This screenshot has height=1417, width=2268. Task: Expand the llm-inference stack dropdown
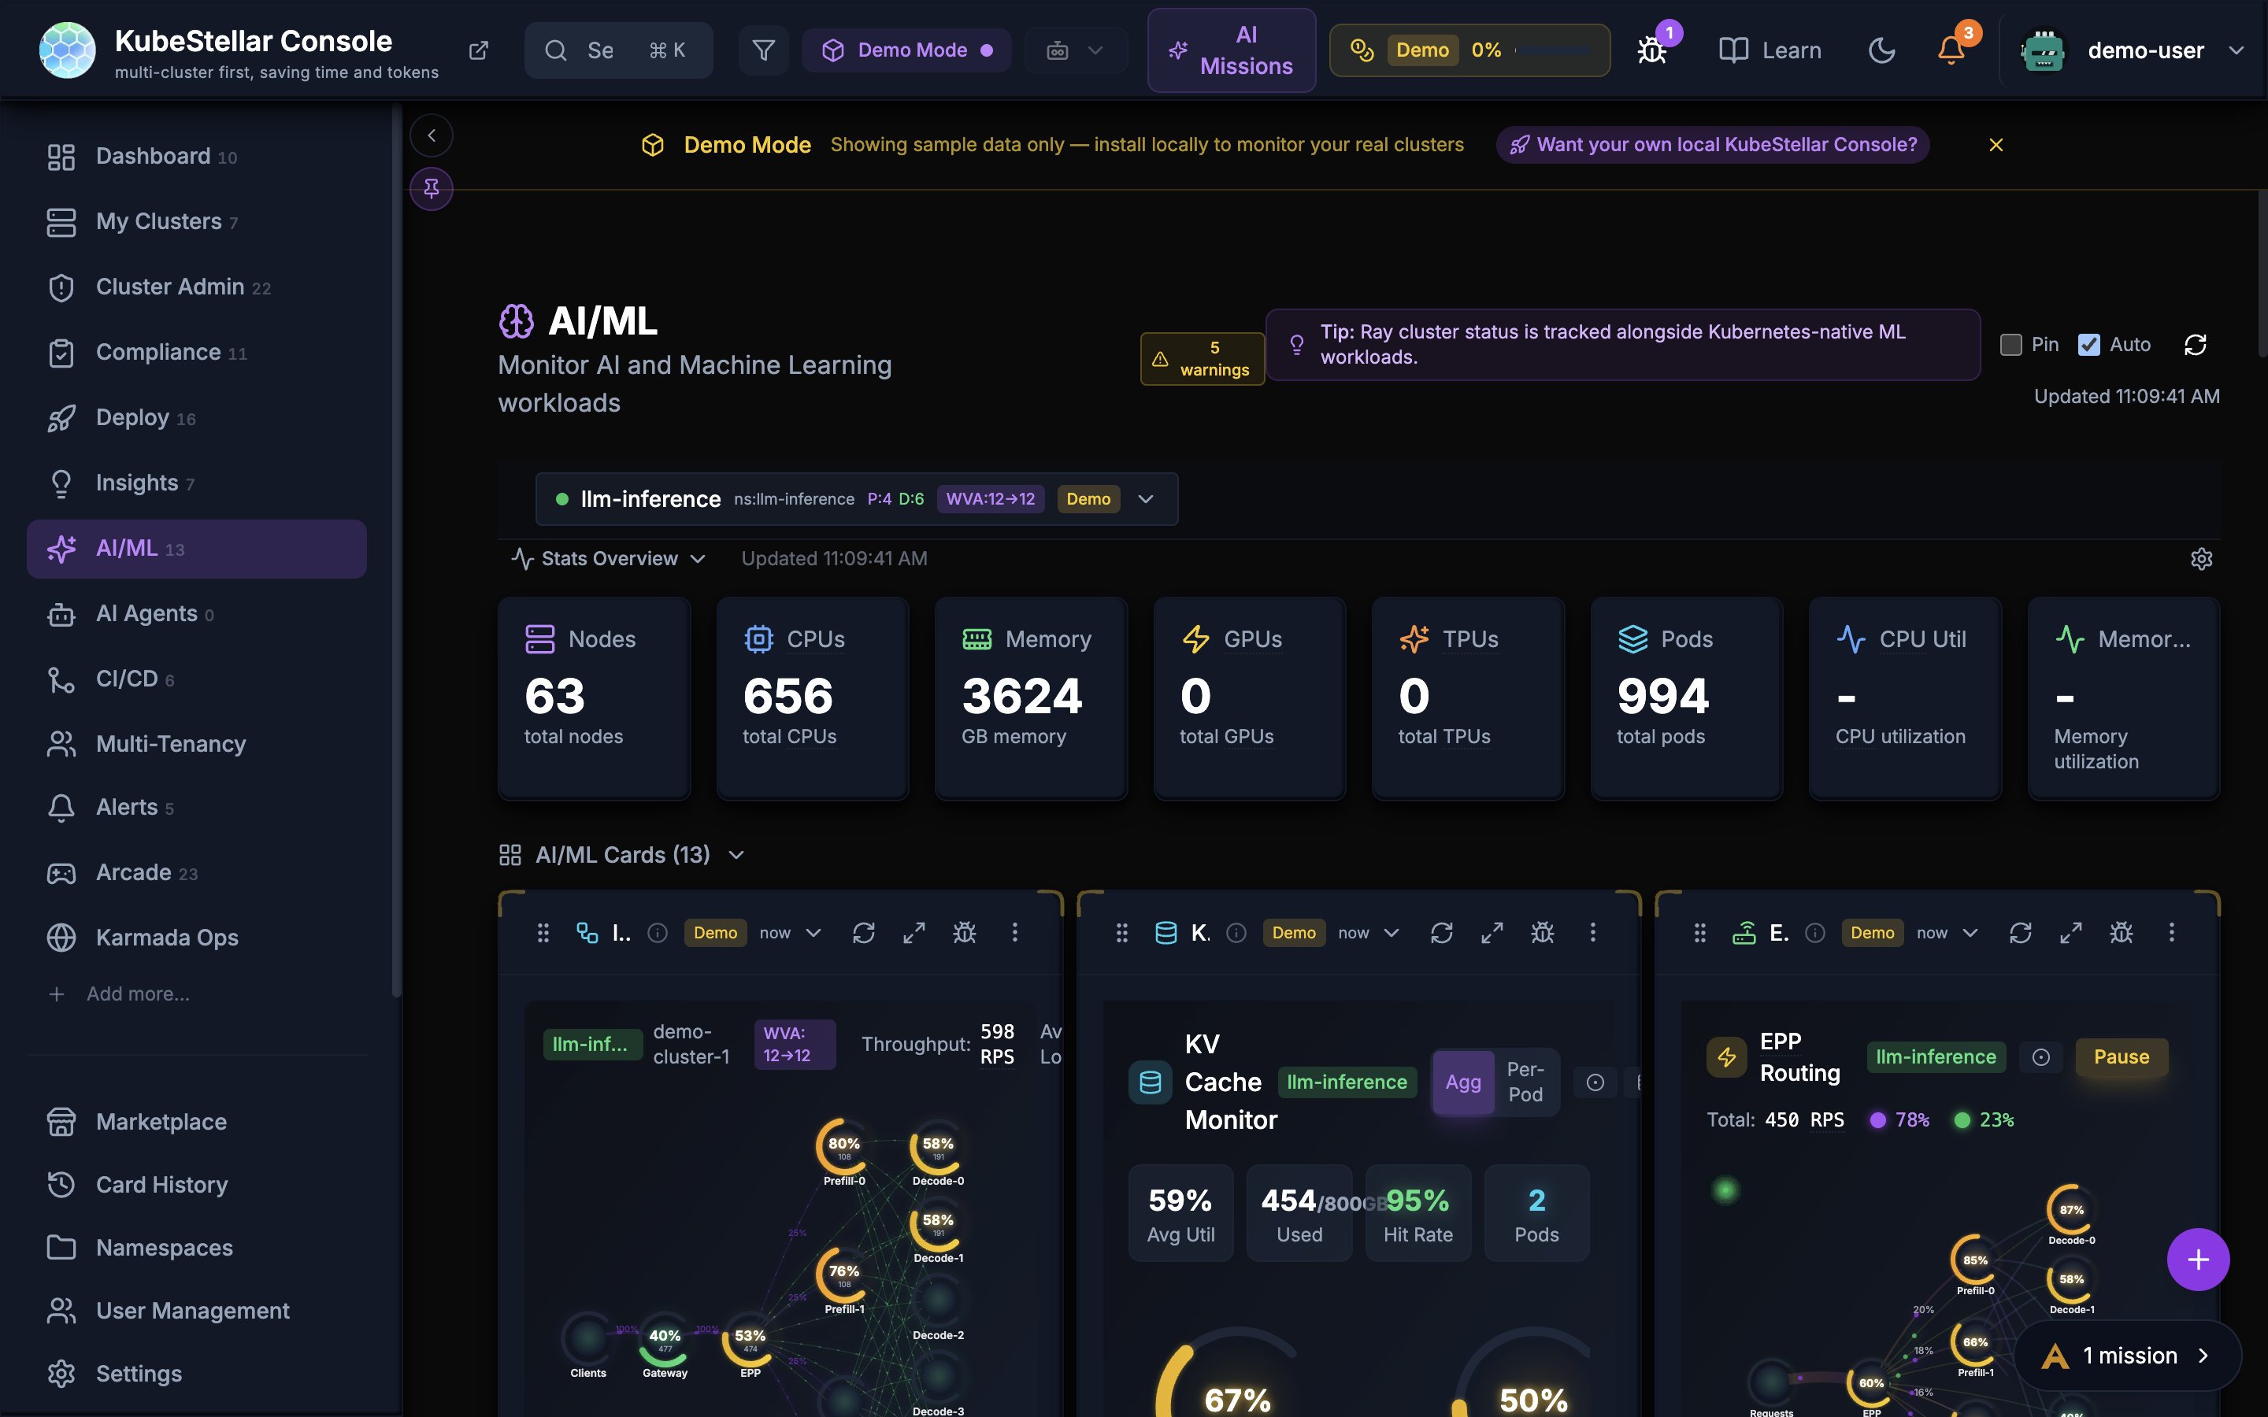click(1145, 500)
